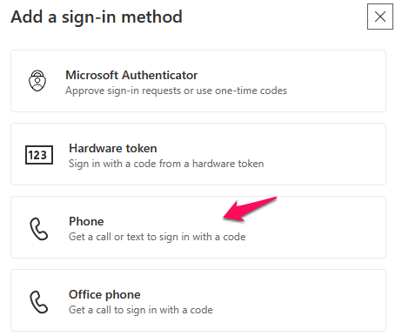Screen dimensions: 402x336
Task: Click empty right side of Hardware token card
Action: (325, 154)
